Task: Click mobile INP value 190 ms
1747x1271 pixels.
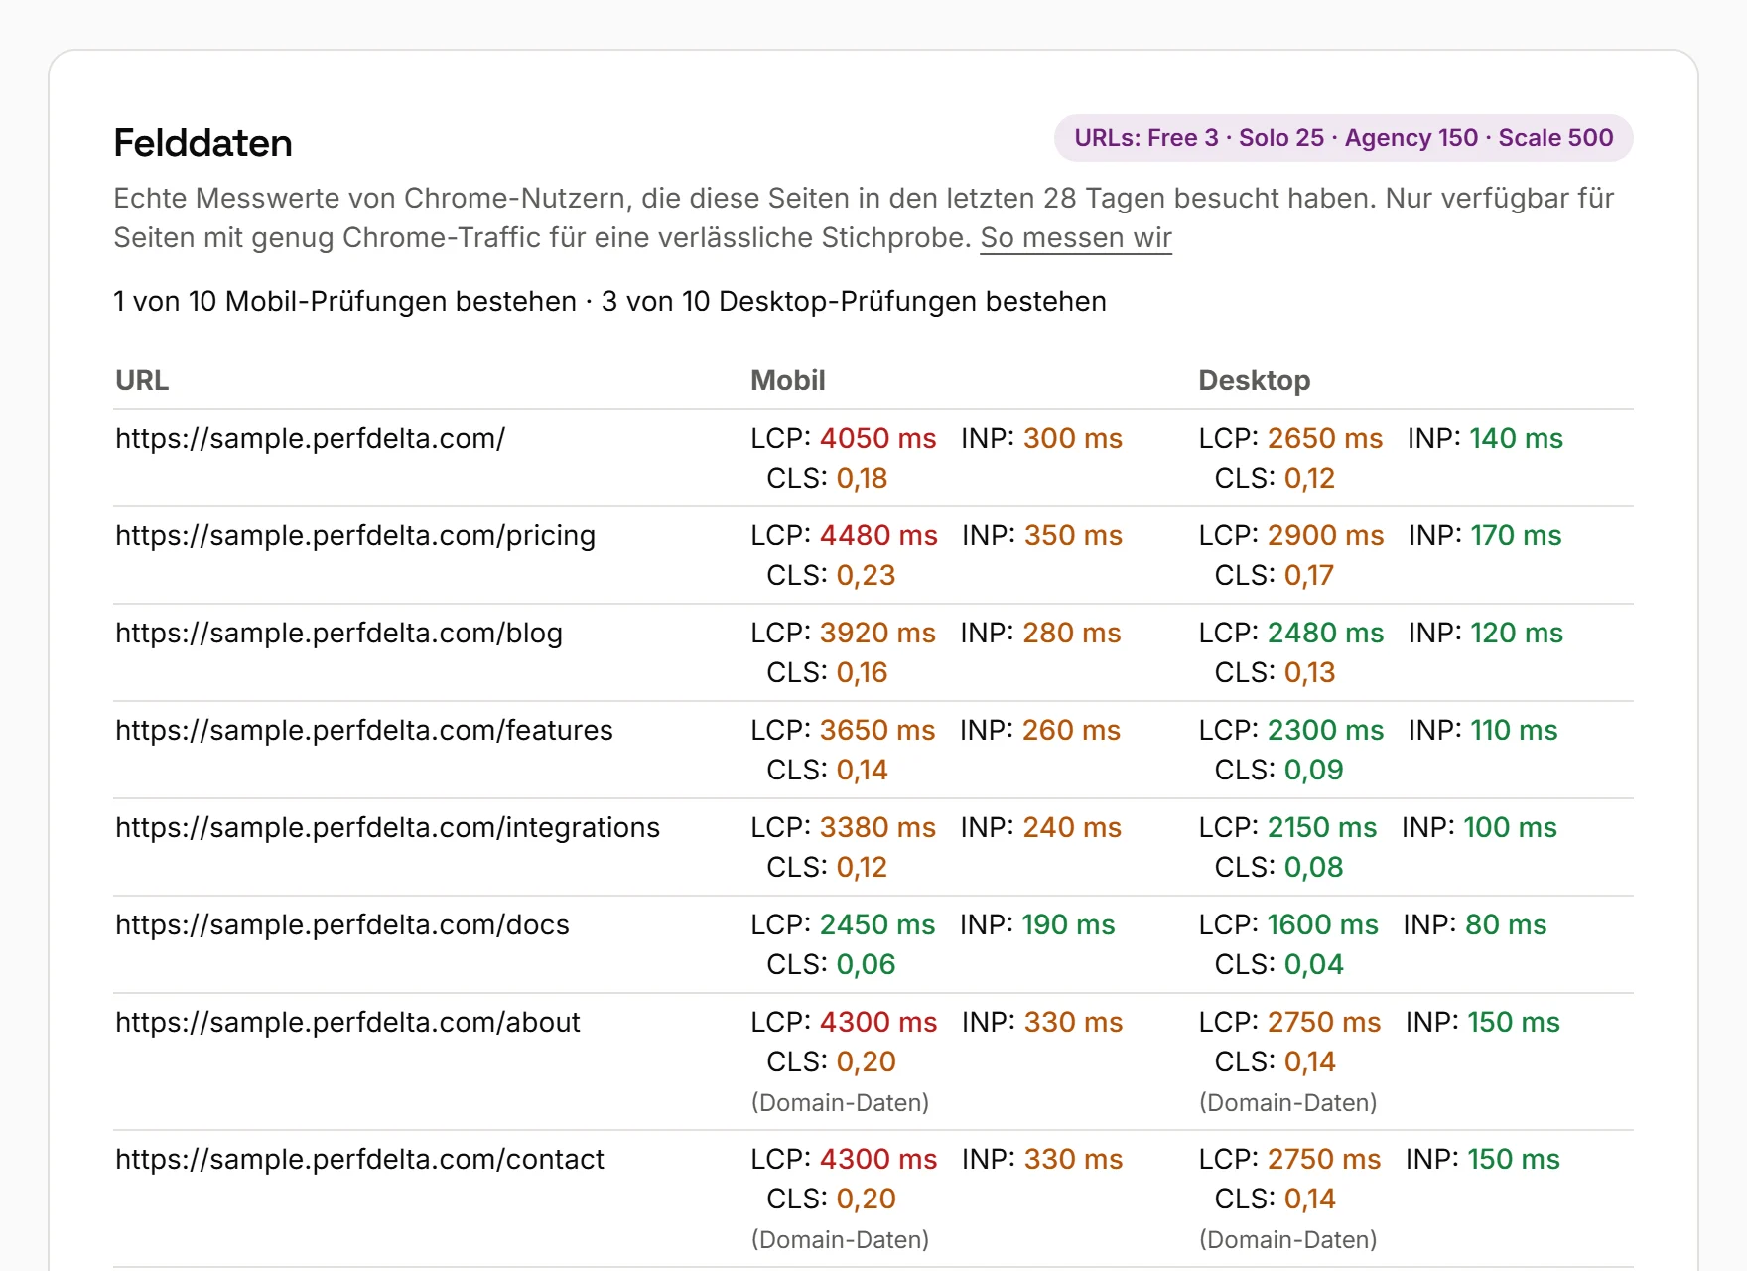Action: pos(1068,924)
